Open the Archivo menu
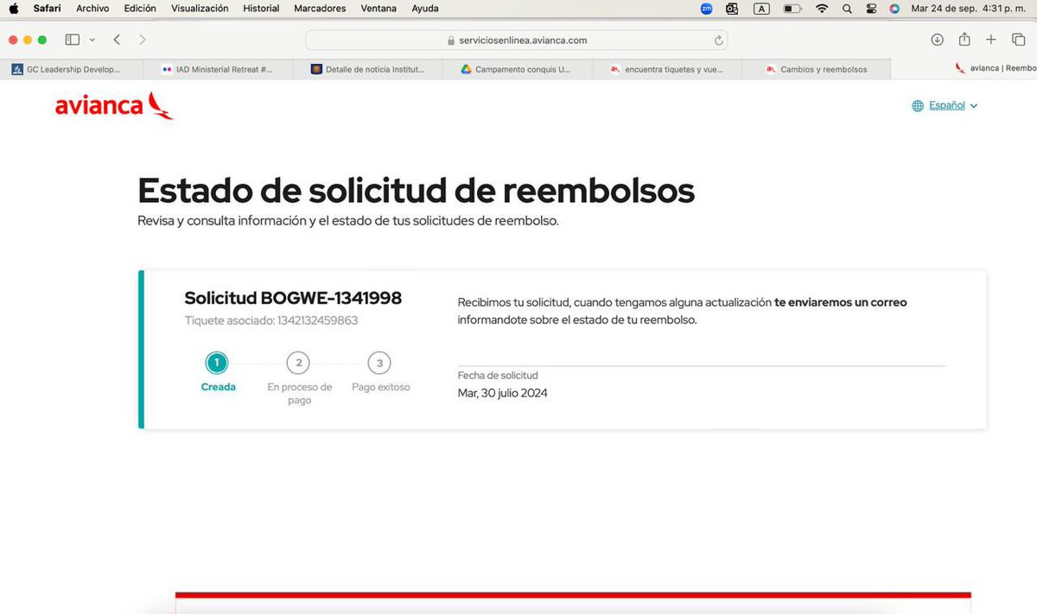Screen dimensions: 1037x614 92,9
